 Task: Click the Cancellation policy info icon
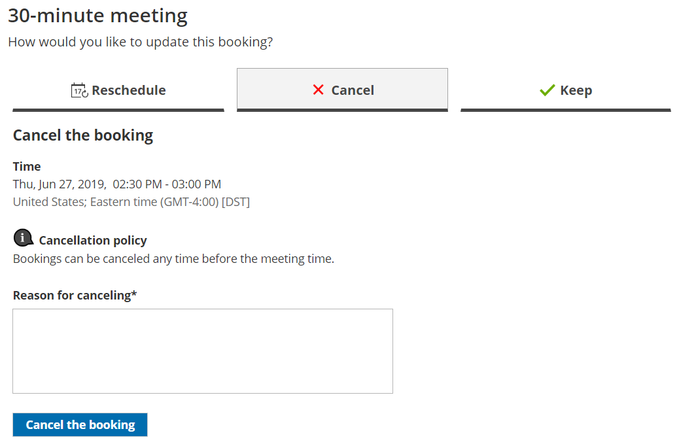pyautogui.click(x=24, y=239)
